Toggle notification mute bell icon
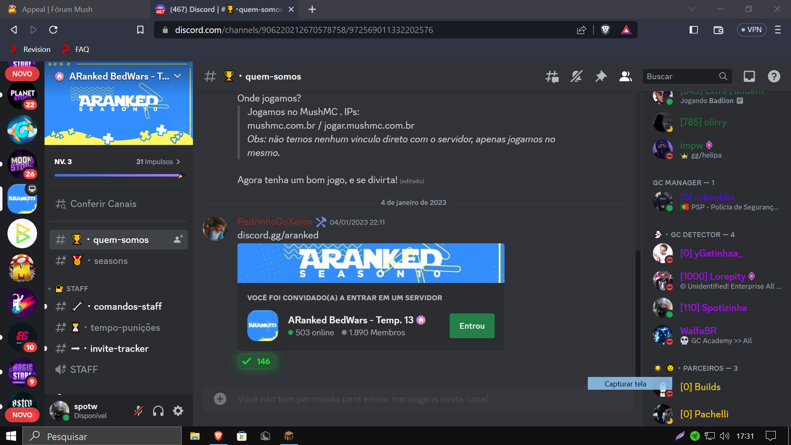 click(576, 76)
